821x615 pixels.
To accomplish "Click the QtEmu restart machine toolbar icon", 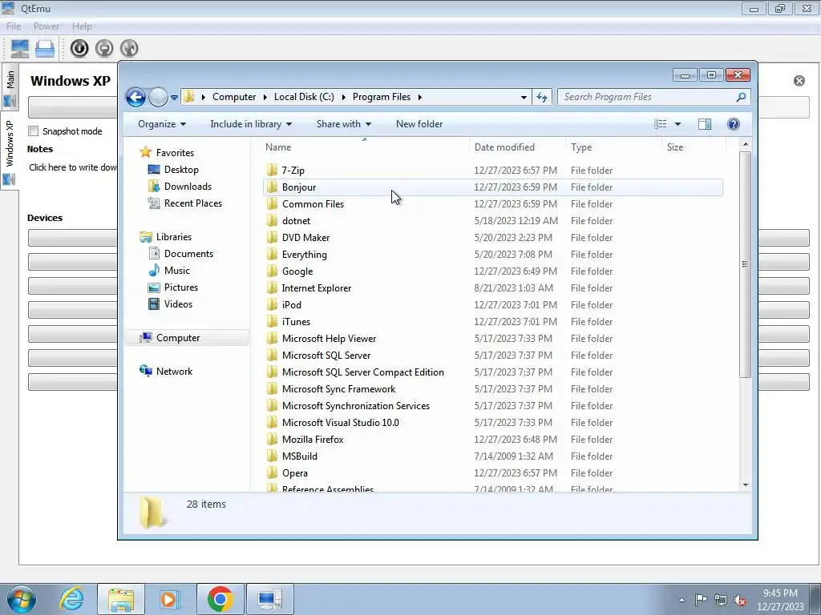I will pyautogui.click(x=129, y=48).
